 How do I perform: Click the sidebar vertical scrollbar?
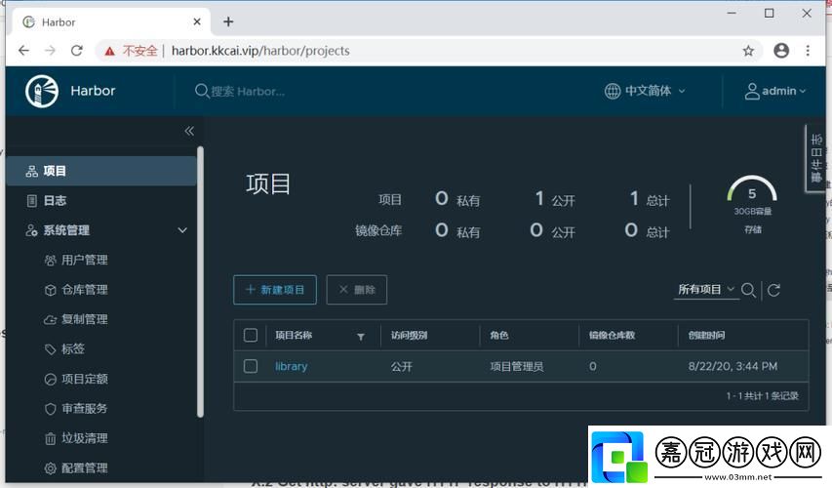200,281
